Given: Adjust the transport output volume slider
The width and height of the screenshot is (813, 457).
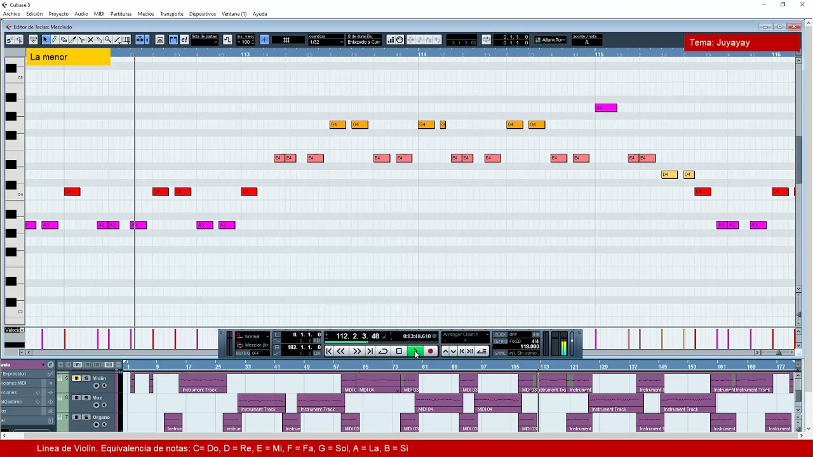Looking at the screenshot, I should (x=572, y=343).
